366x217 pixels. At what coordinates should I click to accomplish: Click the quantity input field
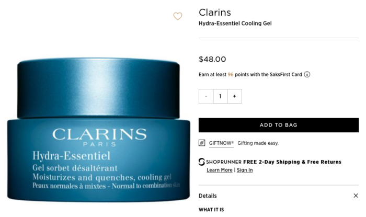220,96
